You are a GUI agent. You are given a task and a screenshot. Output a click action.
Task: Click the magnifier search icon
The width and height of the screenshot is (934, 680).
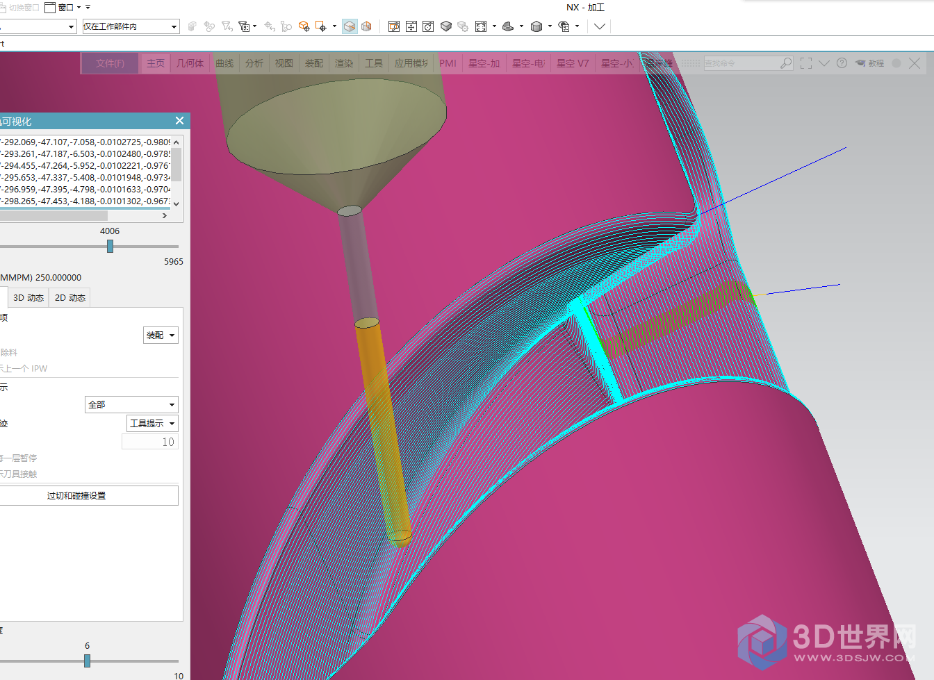[786, 63]
